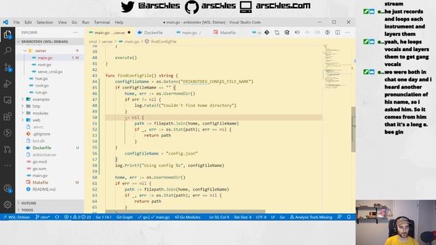The height and width of the screenshot is (245, 436).
Task: Expand the modules folder
Action: click(x=50, y=113)
